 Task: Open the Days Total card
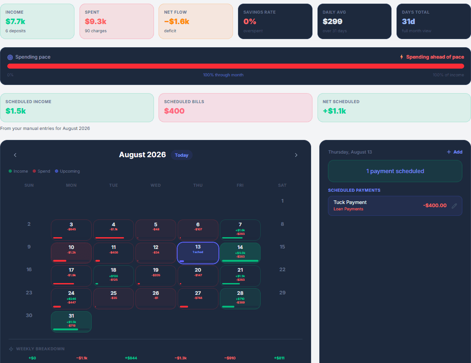tap(434, 21)
